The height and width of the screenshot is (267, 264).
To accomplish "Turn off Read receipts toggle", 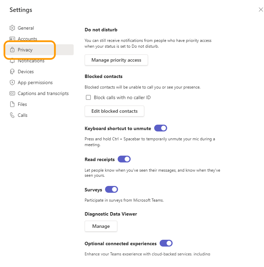I will click(x=124, y=159).
